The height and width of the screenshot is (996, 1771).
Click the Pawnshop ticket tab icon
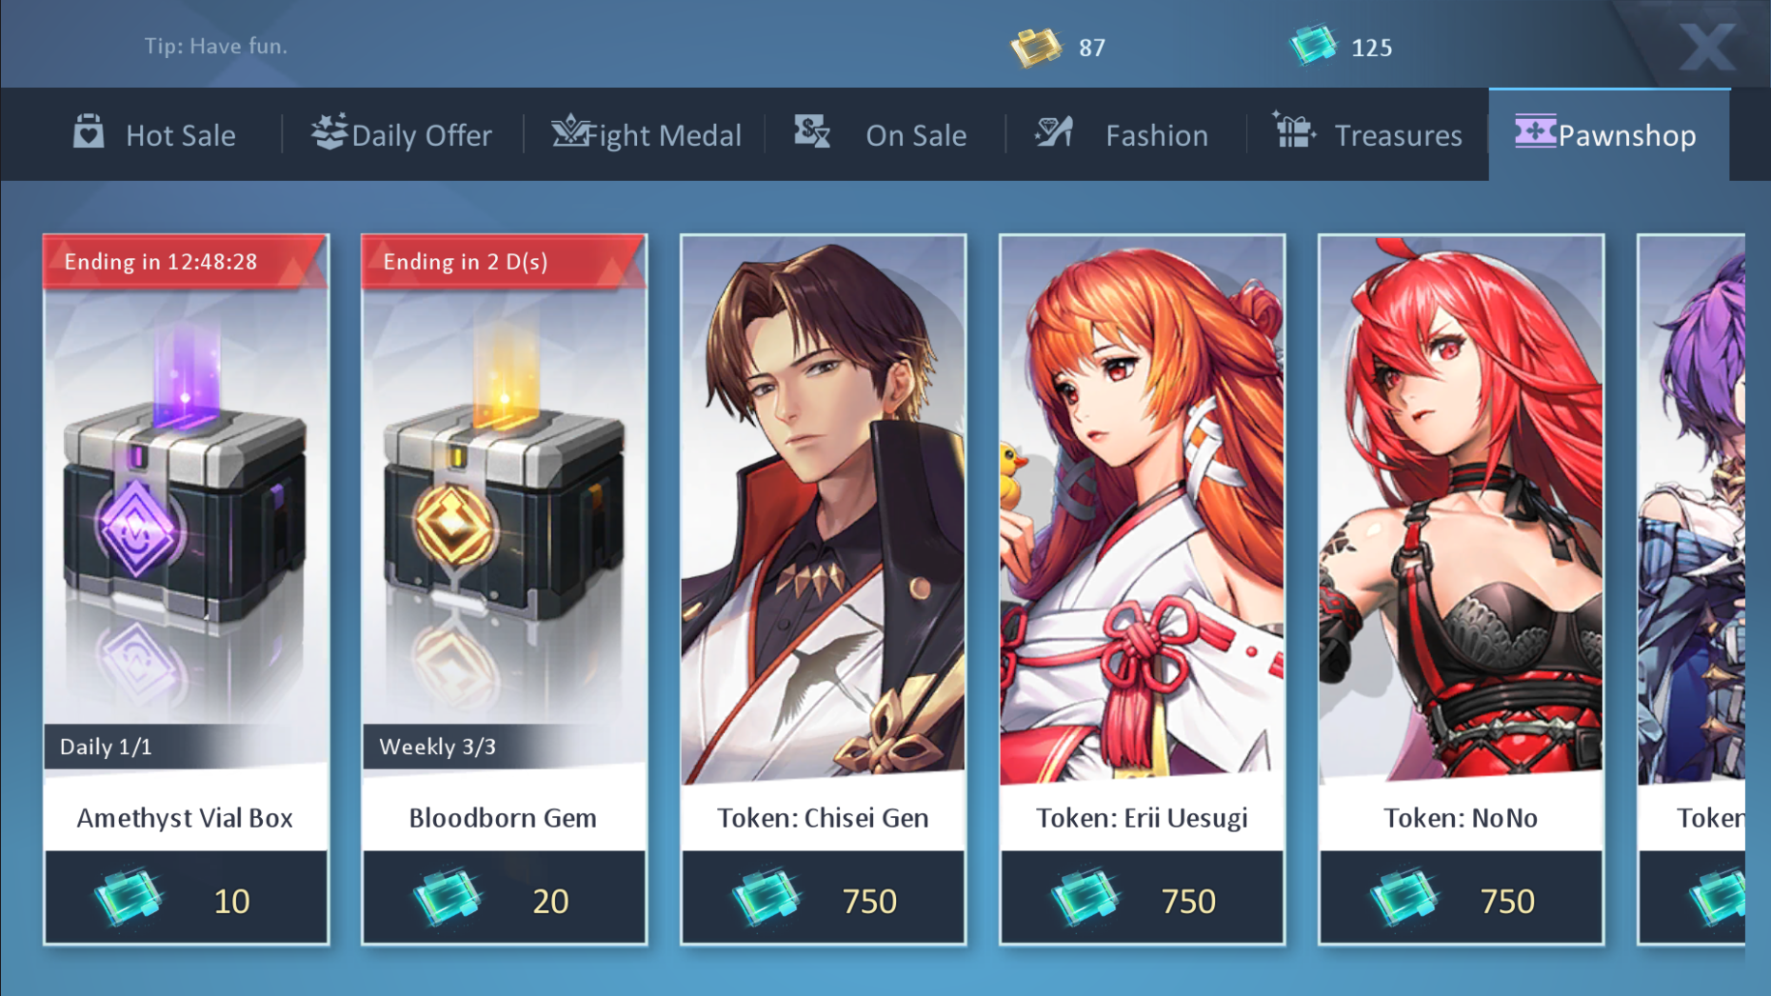(x=1535, y=131)
